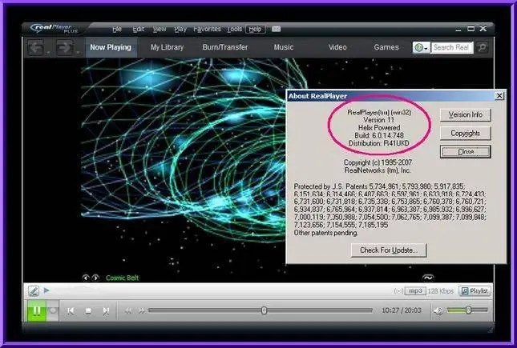The height and width of the screenshot is (348, 517).
Task: Skip to the next track
Action: tap(106, 310)
